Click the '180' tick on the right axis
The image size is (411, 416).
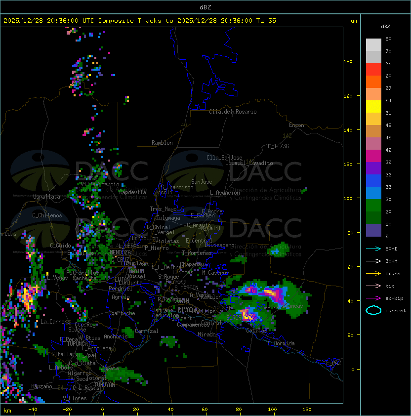pyautogui.click(x=348, y=62)
